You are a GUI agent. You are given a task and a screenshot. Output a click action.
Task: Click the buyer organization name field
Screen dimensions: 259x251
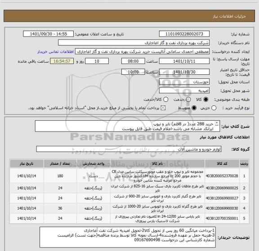click(134, 43)
